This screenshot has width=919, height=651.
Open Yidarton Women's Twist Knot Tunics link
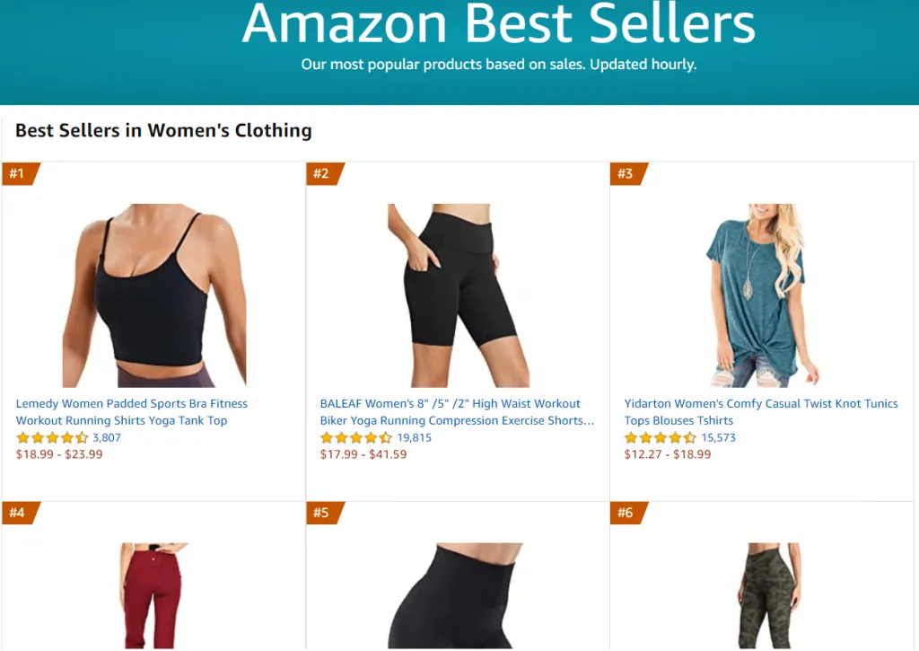click(761, 412)
